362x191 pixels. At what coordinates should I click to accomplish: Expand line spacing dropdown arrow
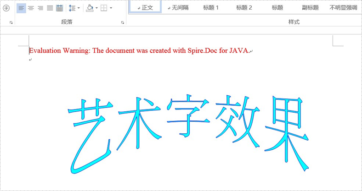click(79, 8)
